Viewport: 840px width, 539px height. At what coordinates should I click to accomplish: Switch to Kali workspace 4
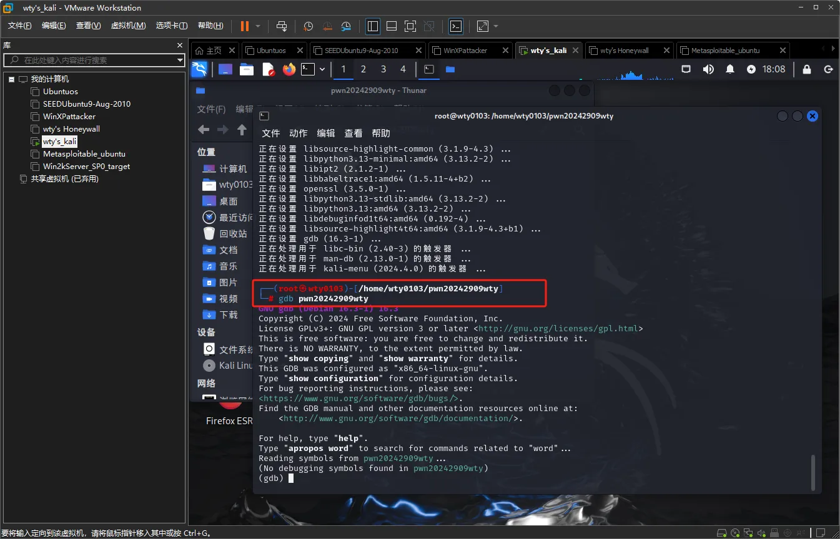pos(403,69)
